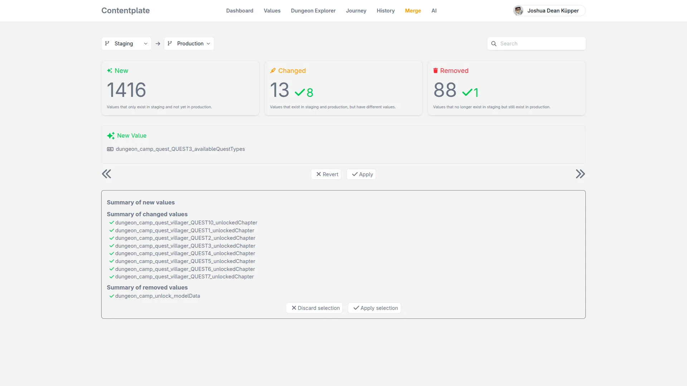Click the 1416 new values count
Viewport: 687px width, 386px height.
126,90
